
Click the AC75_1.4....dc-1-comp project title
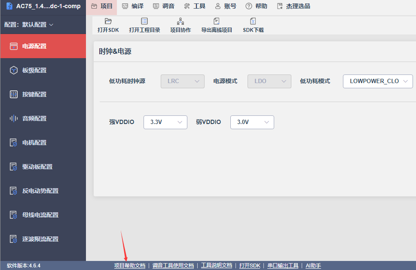48,6
